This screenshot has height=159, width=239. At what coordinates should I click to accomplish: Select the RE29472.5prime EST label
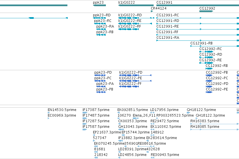pyautogui.click(x=165, y=121)
